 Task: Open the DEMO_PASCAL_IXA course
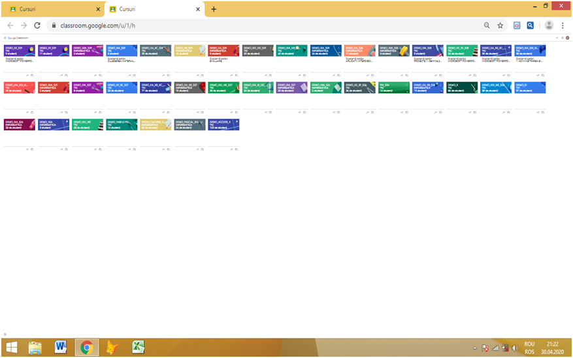(x=189, y=124)
